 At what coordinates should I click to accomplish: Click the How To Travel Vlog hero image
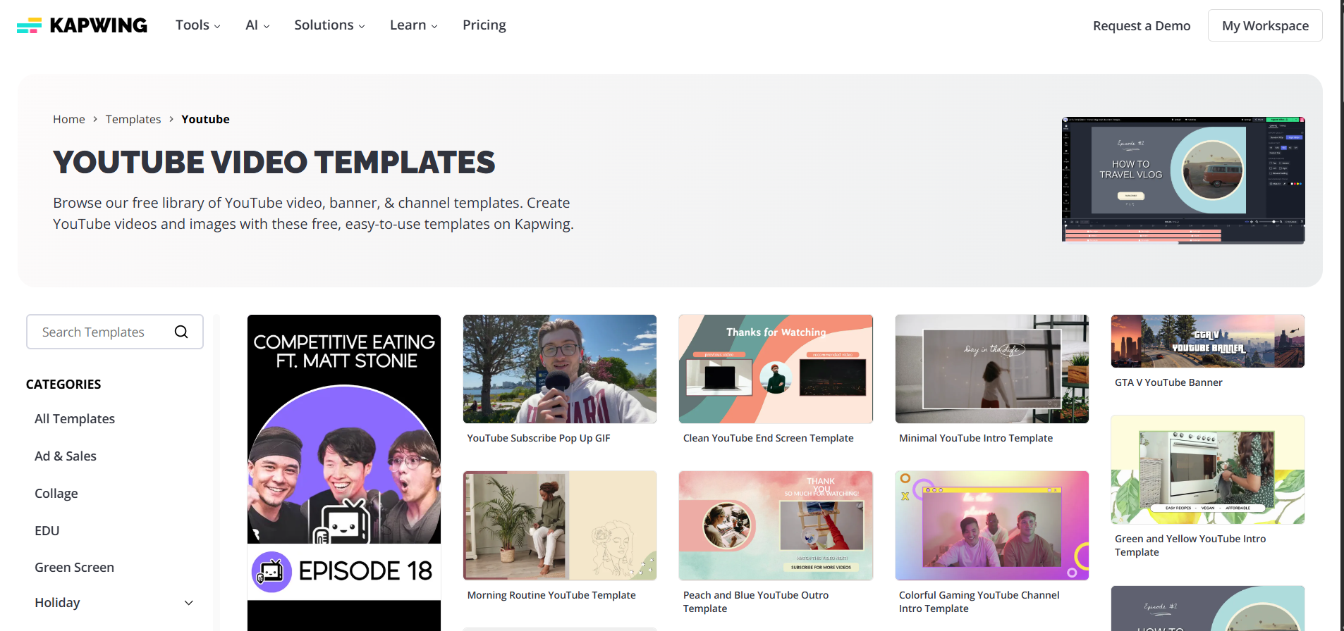click(x=1183, y=180)
